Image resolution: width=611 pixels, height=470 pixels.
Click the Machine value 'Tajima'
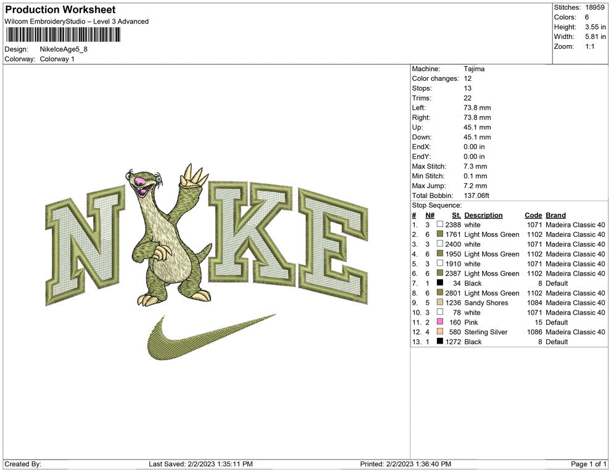point(474,69)
